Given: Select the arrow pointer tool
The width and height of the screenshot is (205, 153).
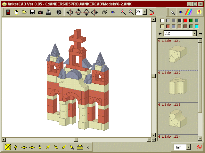Looking at the screenshot, I should coord(173,12).
